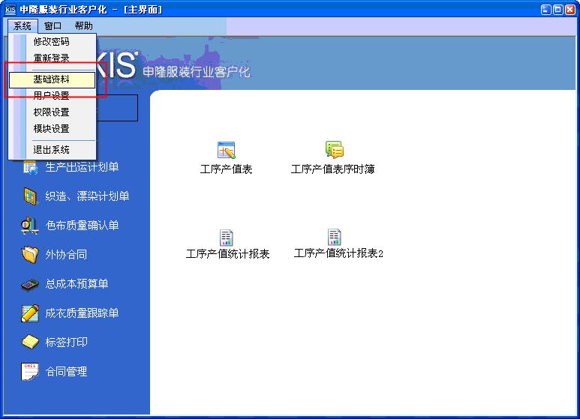Click the 合同管理 sidebar icon
Viewport: 580px width, 419px height.
coord(30,372)
